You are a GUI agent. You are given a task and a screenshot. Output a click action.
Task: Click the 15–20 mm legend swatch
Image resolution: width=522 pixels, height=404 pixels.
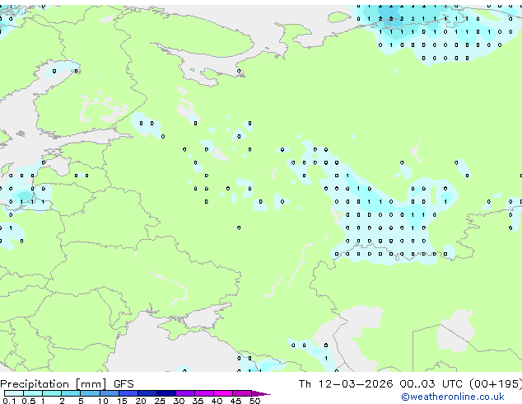[128, 393]
